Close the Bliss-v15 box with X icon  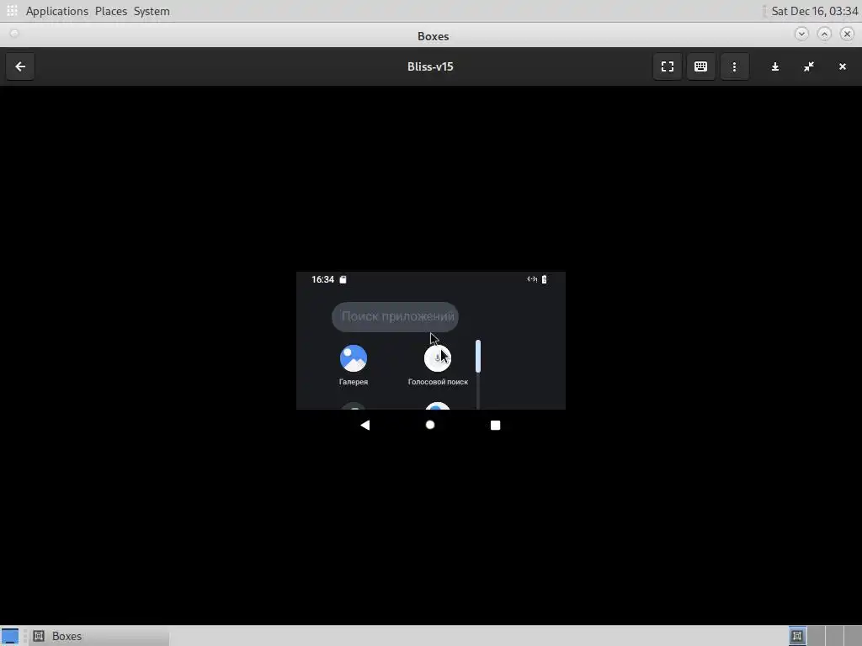(842, 66)
